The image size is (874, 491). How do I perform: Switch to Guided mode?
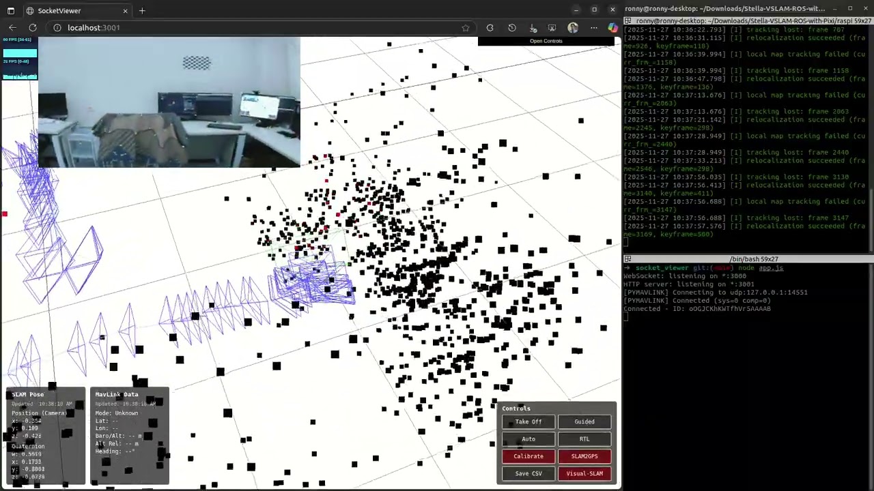(584, 422)
